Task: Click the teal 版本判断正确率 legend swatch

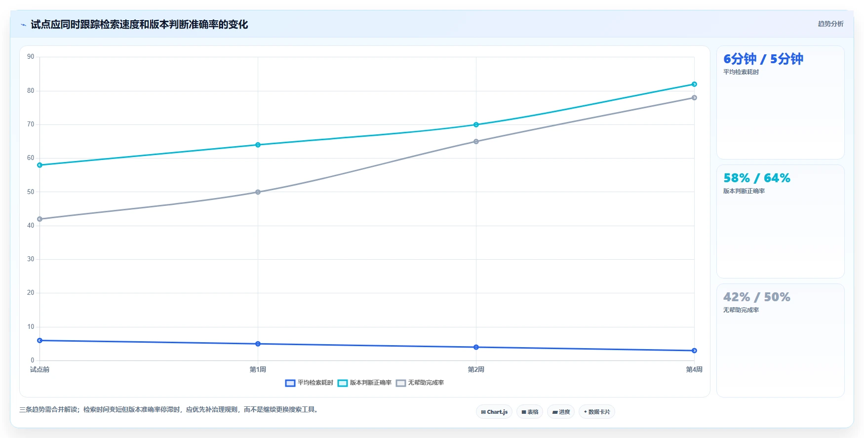Action: click(343, 383)
